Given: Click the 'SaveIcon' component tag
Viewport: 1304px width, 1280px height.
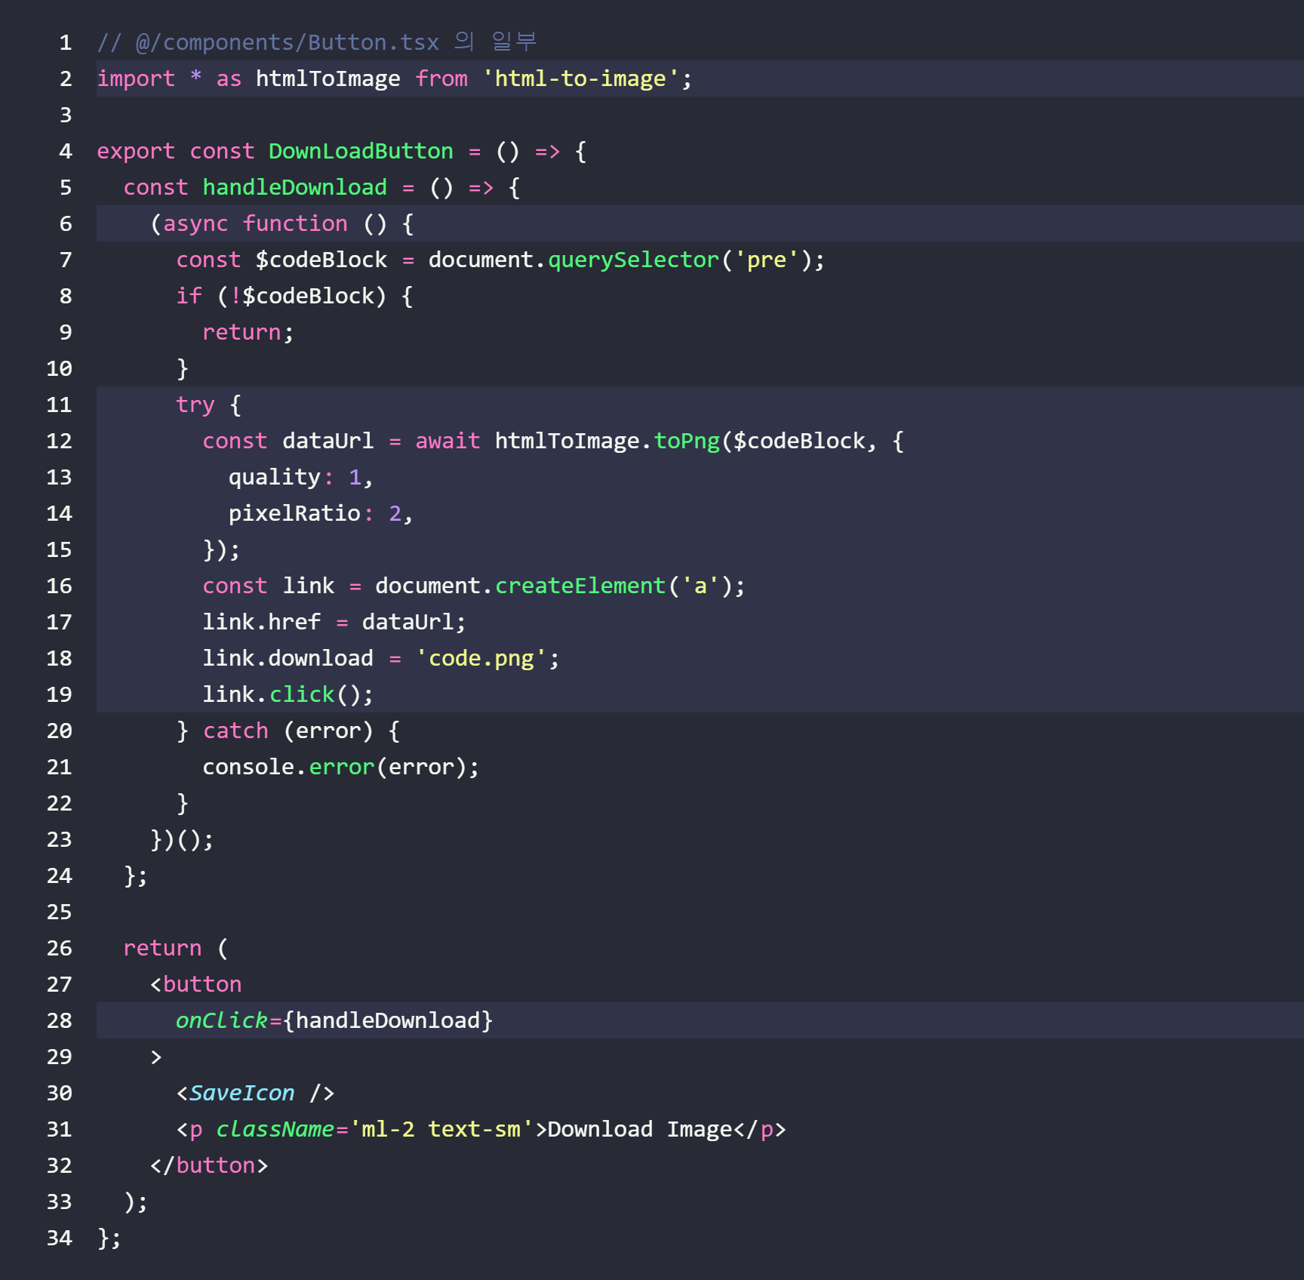Looking at the screenshot, I should pyautogui.click(x=241, y=1093).
